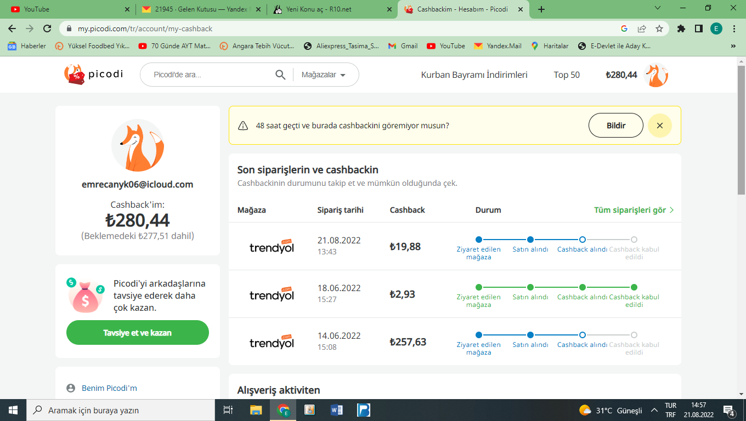Click the search magnifier icon in Picodi search

point(280,75)
